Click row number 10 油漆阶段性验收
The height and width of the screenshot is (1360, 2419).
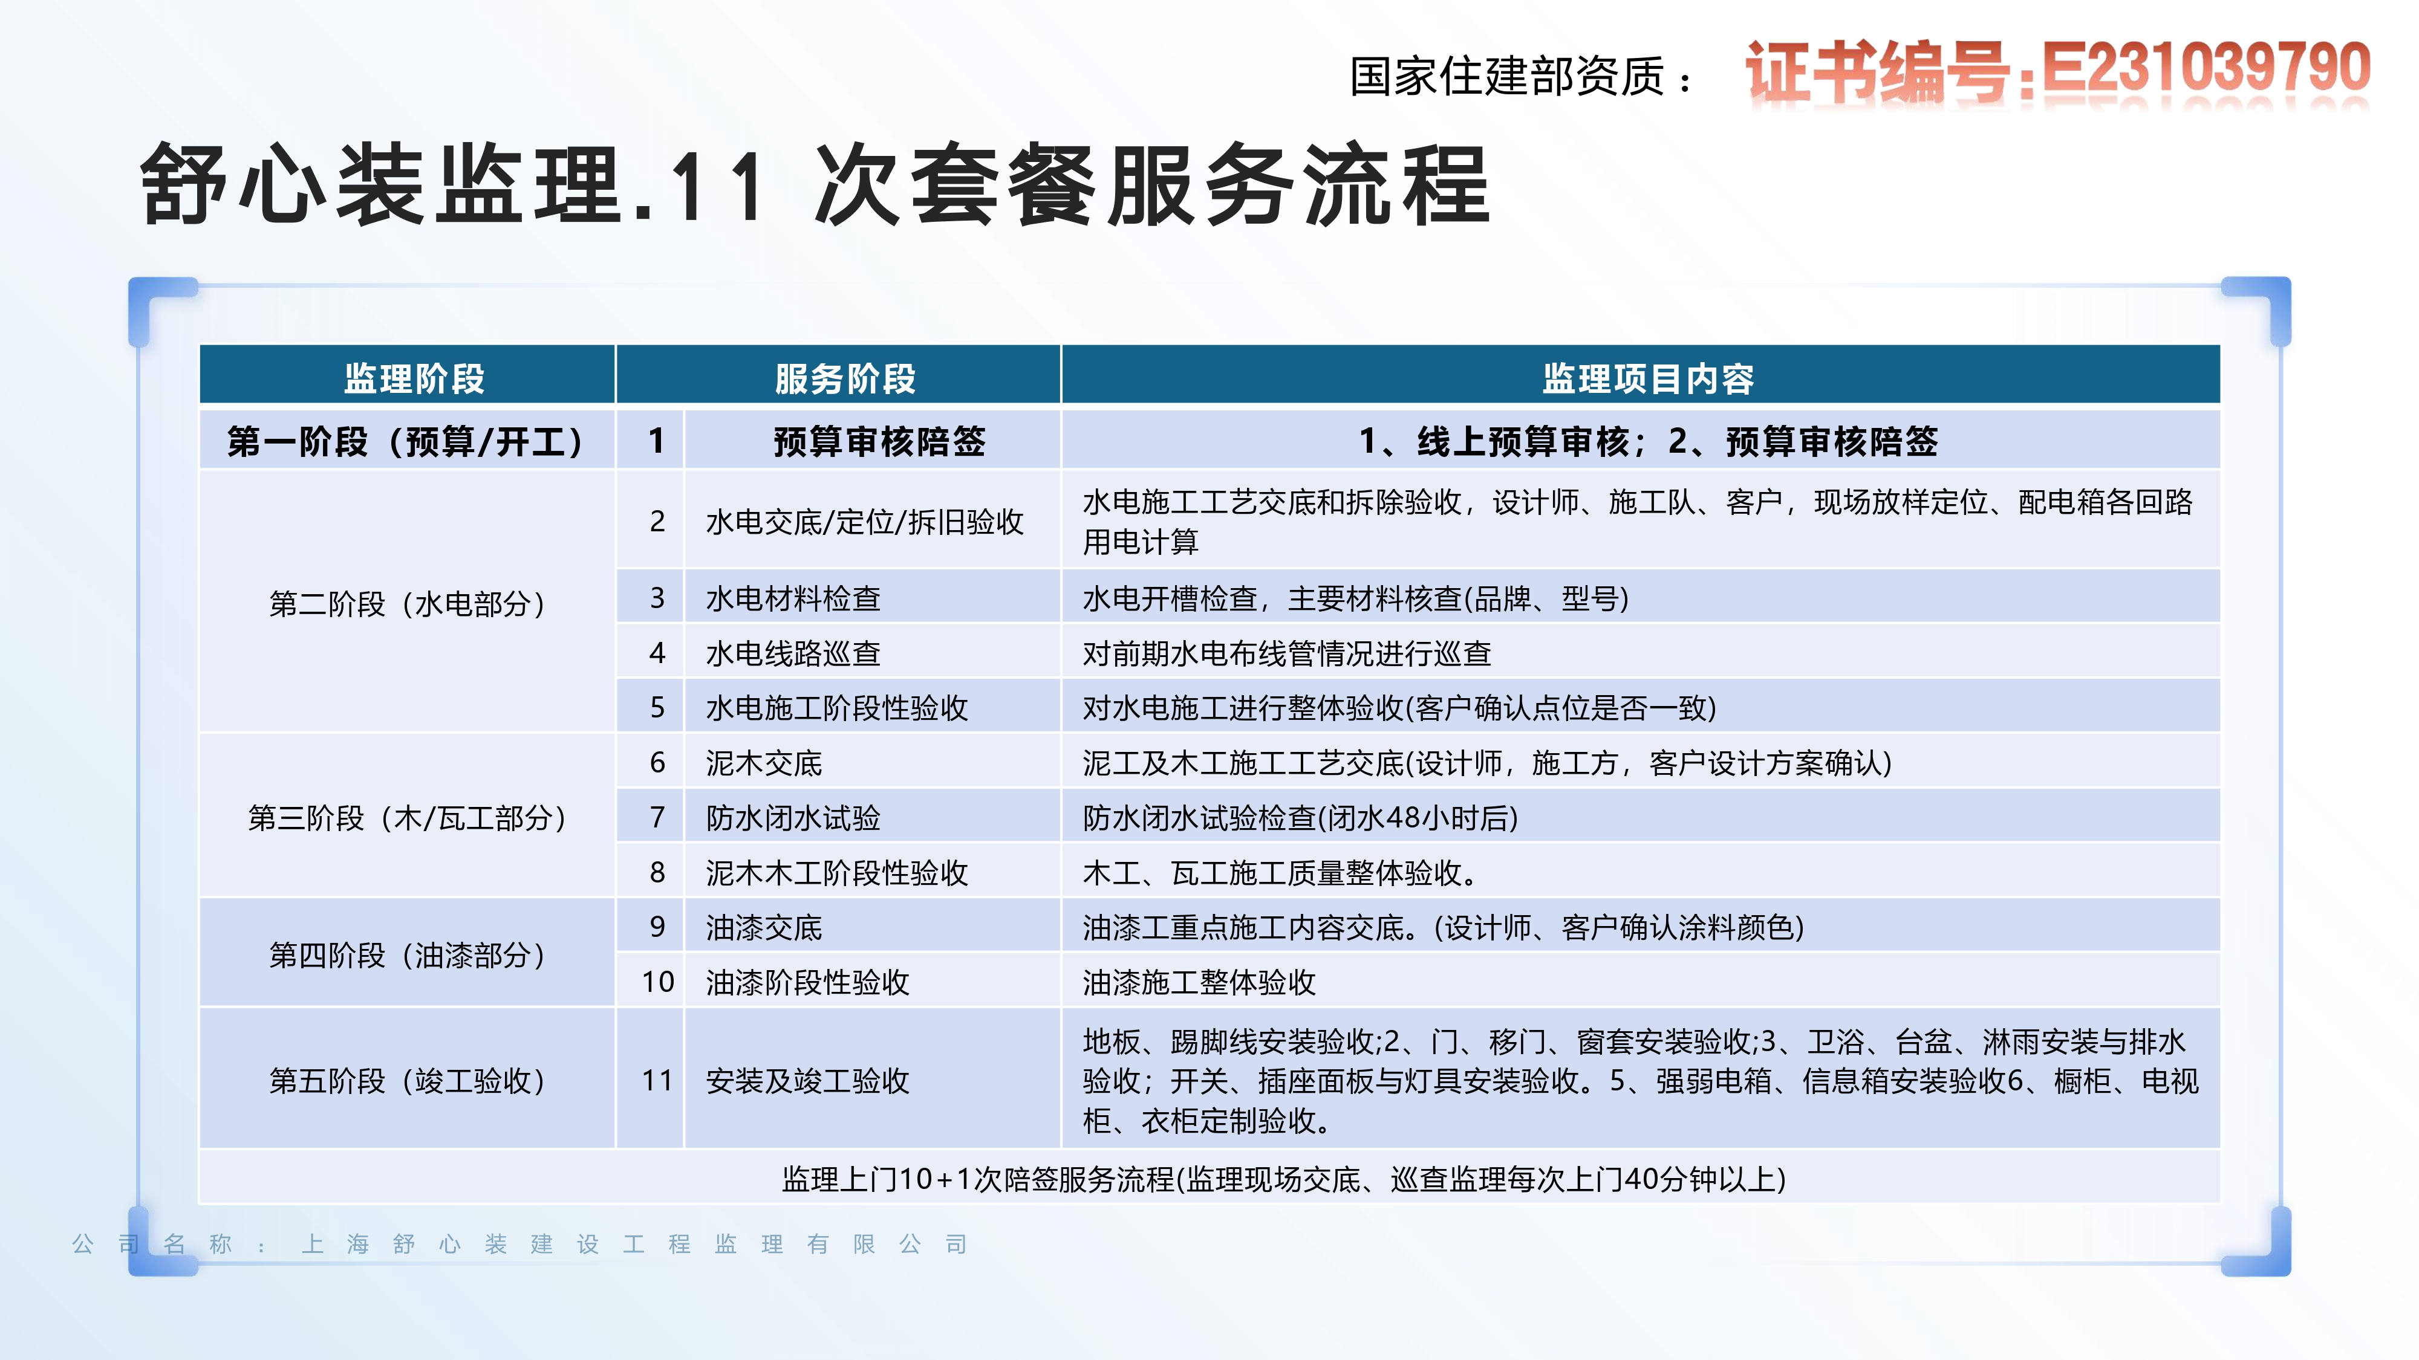coord(807,982)
